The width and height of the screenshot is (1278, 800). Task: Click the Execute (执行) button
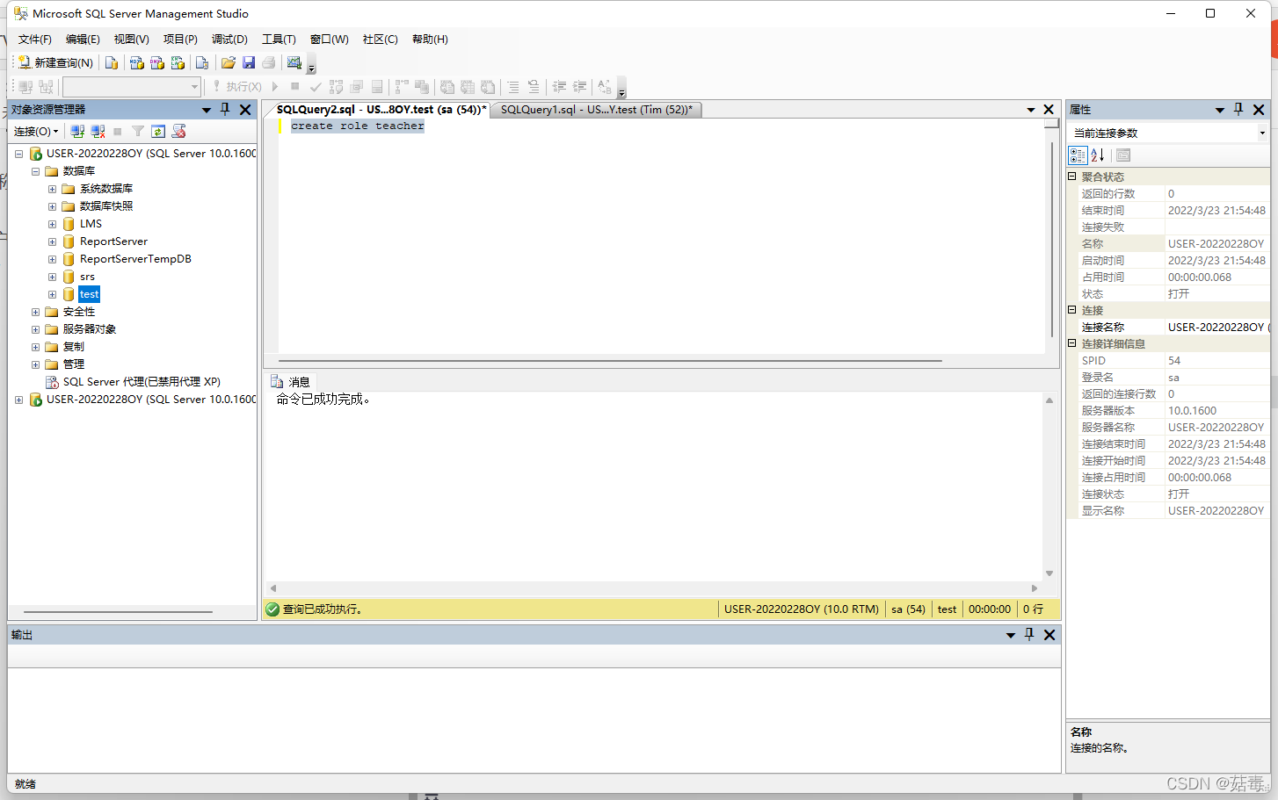[x=237, y=87]
